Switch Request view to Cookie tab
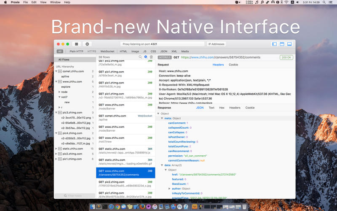 [233, 65]
